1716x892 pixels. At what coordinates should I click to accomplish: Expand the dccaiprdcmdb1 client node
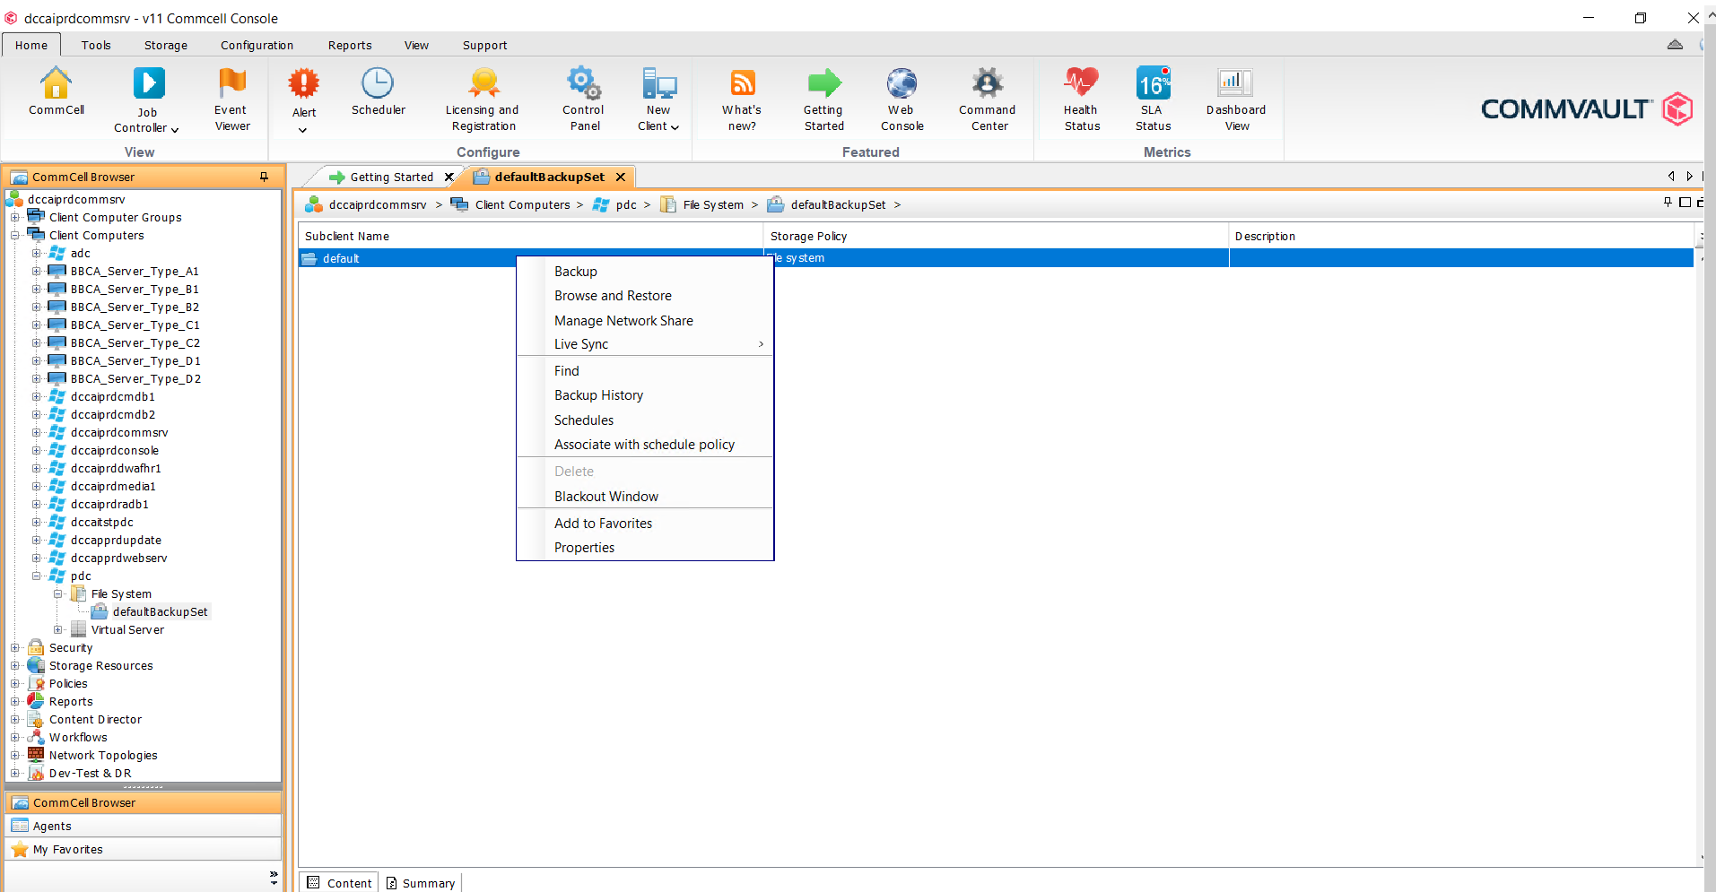36,396
